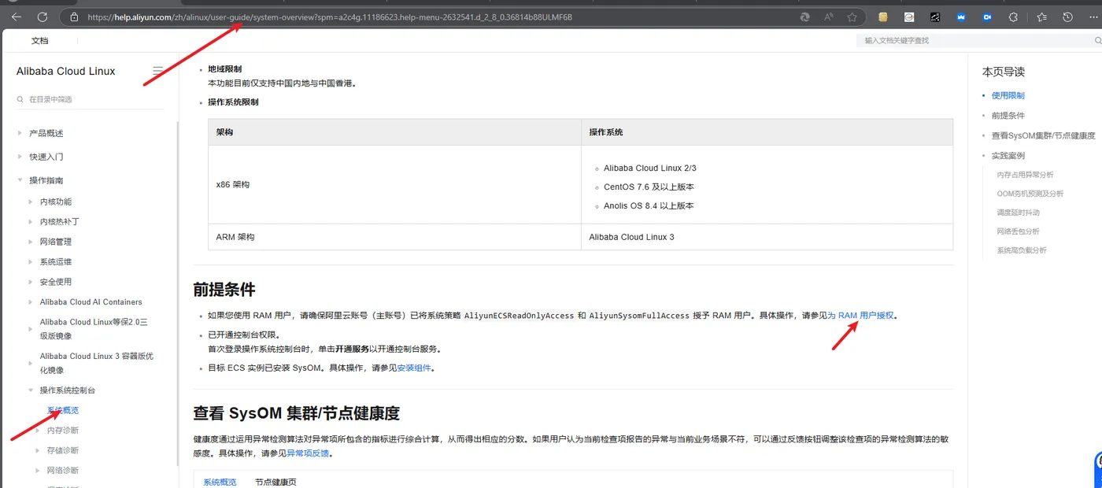The image size is (1102, 488).
Task: Jump to 内存占用异常分析 in page navigation
Action: pyautogui.click(x=1025, y=175)
